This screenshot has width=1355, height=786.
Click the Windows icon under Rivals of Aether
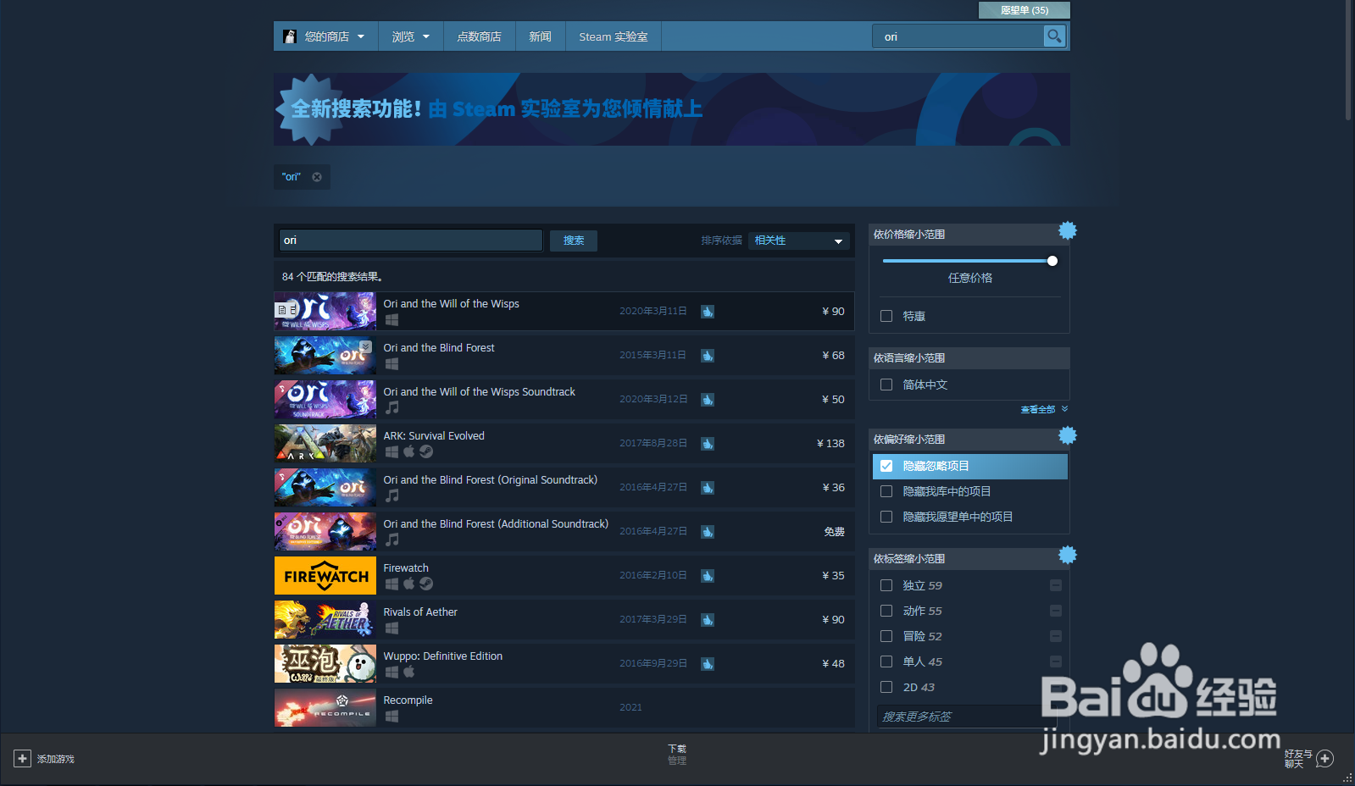(392, 628)
